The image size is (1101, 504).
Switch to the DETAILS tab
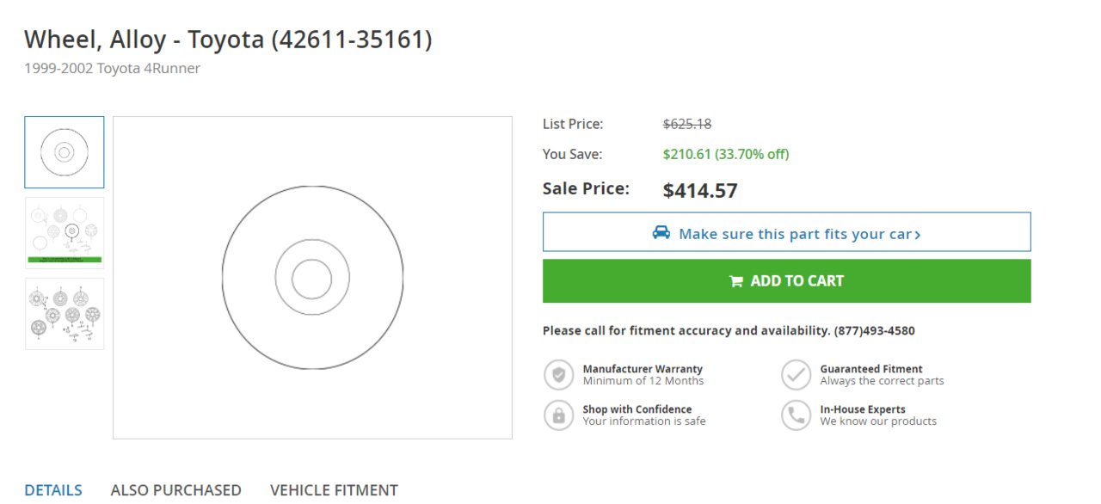53,490
